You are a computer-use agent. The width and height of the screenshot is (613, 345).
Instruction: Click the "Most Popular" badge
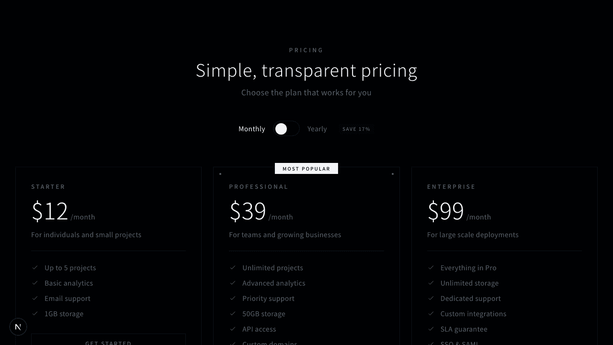pyautogui.click(x=306, y=169)
